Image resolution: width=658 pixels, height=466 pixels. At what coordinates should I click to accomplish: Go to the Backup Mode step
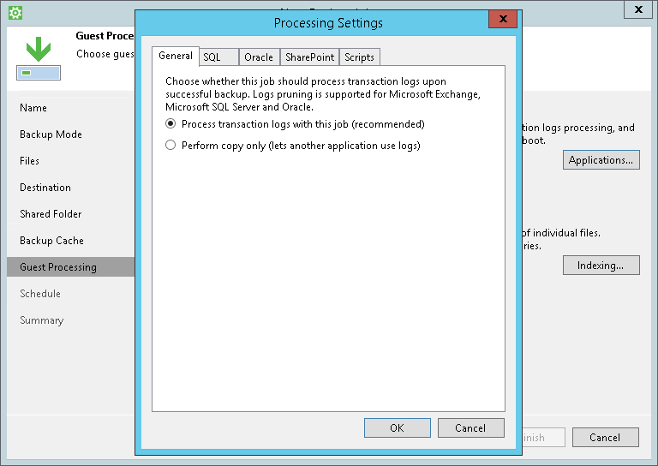click(x=51, y=134)
